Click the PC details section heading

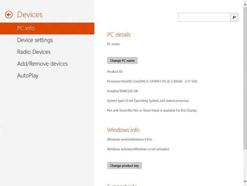pos(119,35)
